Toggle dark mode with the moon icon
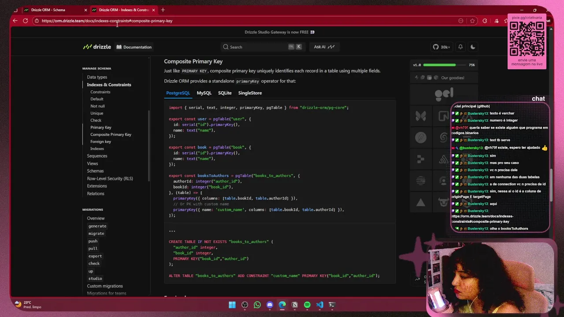This screenshot has width=564, height=317. [473, 47]
